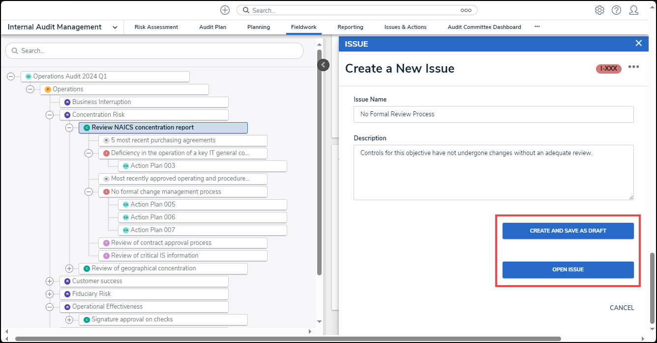Cancel the new issue creation

622,308
